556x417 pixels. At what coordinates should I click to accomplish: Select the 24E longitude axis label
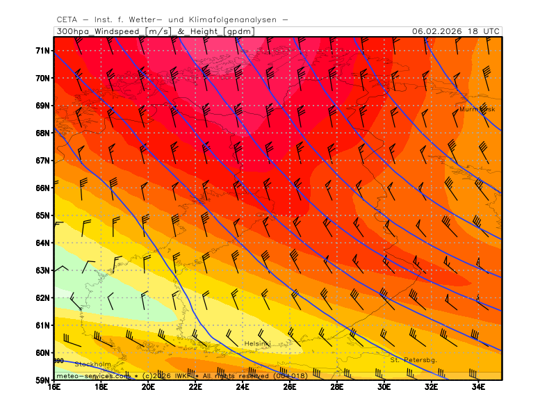coord(243,387)
